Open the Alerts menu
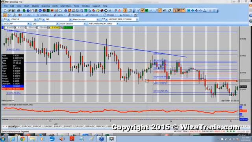This screenshot has height=142, width=252. click(x=55, y=6)
